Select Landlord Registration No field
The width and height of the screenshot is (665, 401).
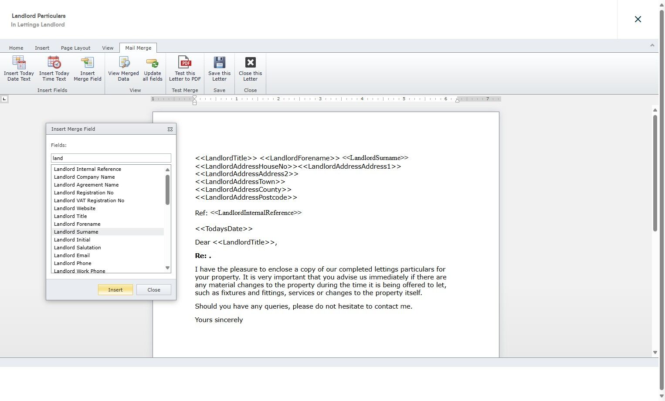[x=108, y=193]
